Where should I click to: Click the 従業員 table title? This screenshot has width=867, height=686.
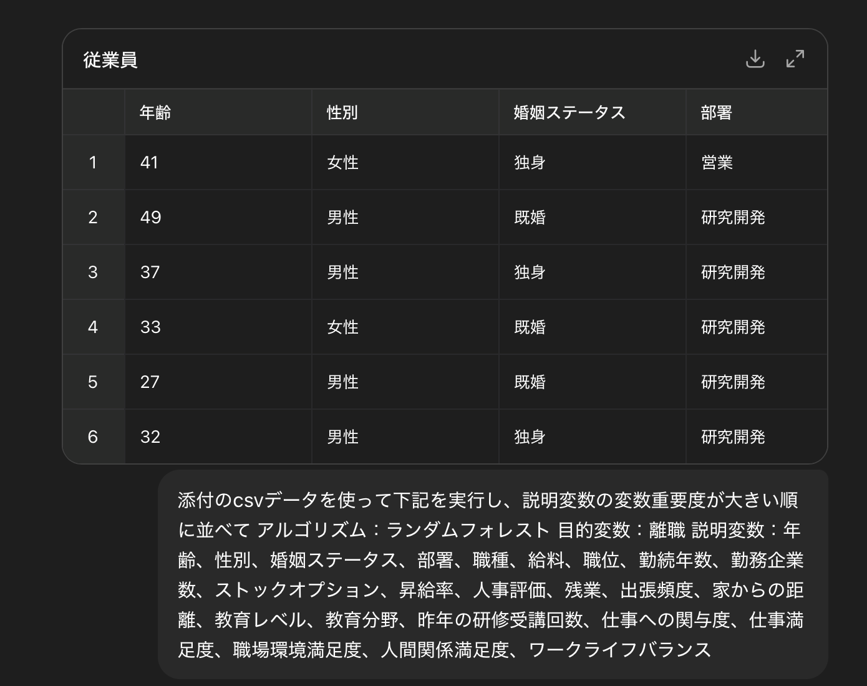coord(110,60)
